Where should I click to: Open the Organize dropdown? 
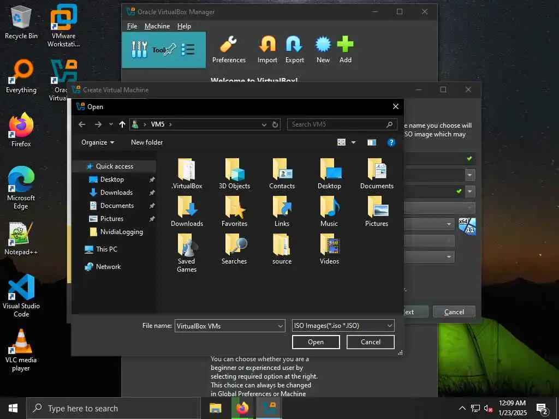click(x=98, y=142)
